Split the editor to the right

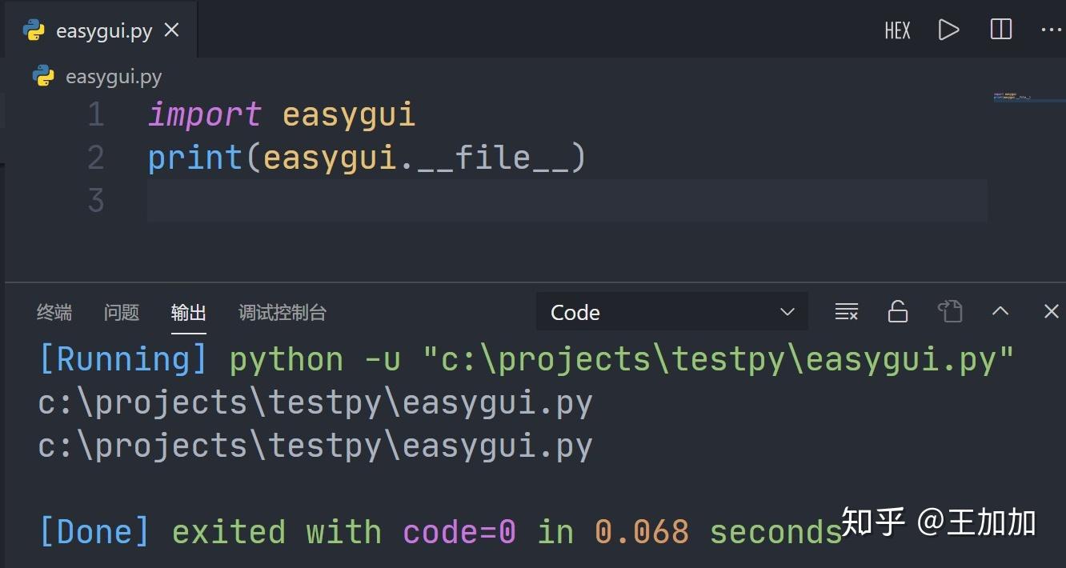[x=1000, y=30]
